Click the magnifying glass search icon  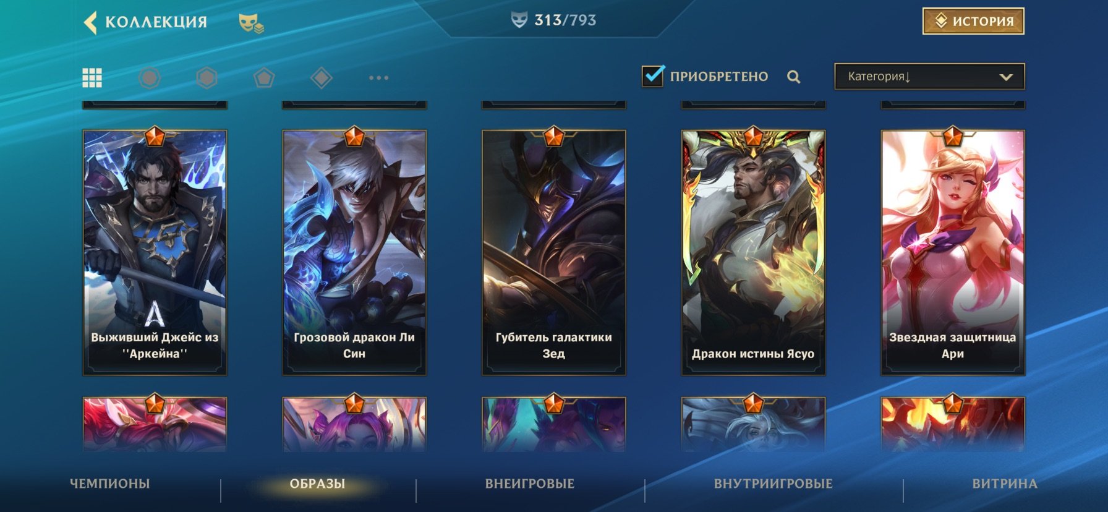(794, 77)
